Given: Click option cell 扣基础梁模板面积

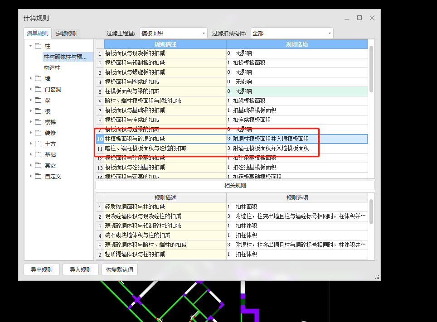Looking at the screenshot, I should point(297,111).
